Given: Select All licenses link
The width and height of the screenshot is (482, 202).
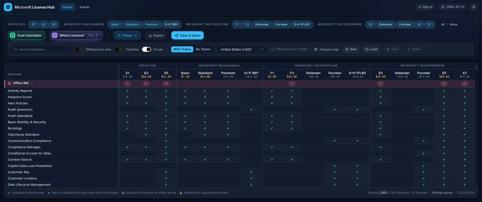Looking at the screenshot, I should pyautogui.click(x=443, y=24).
